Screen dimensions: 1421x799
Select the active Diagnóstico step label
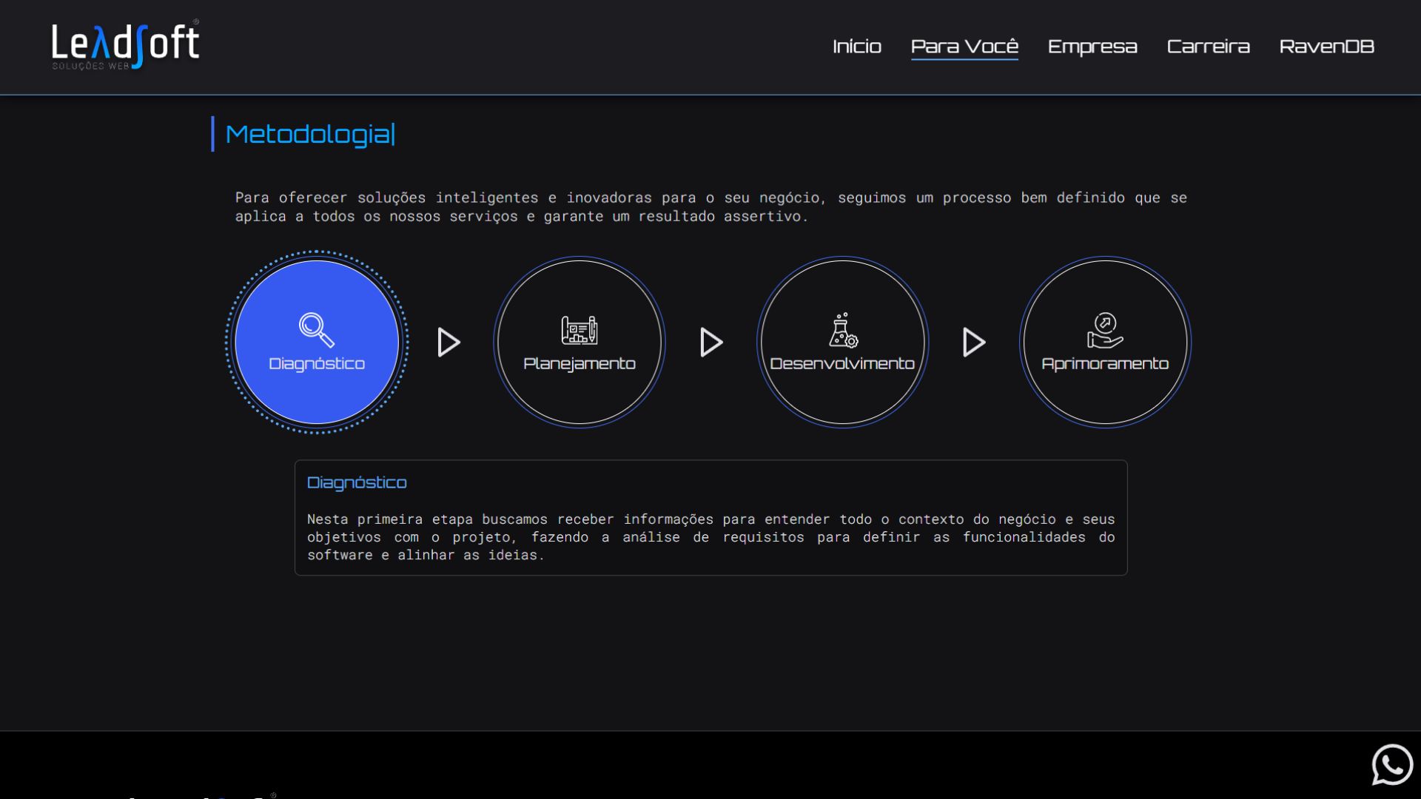click(317, 364)
